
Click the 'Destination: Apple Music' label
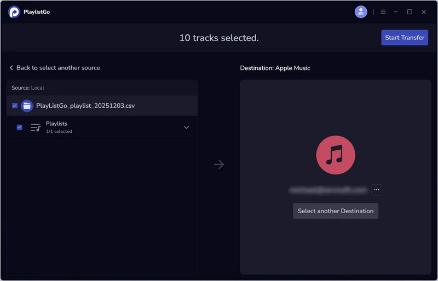275,68
